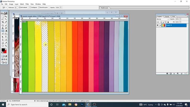Open the layer Fill arrow

tap(180, 22)
